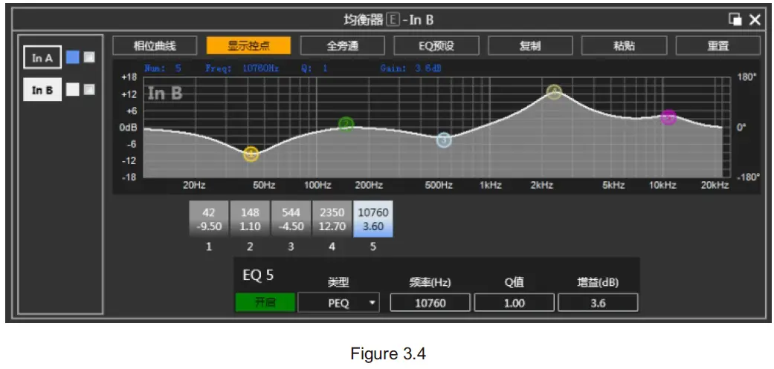This screenshot has height=369, width=774.
Task: Click the '500Hz' frequency axis label
Action: [439, 186]
